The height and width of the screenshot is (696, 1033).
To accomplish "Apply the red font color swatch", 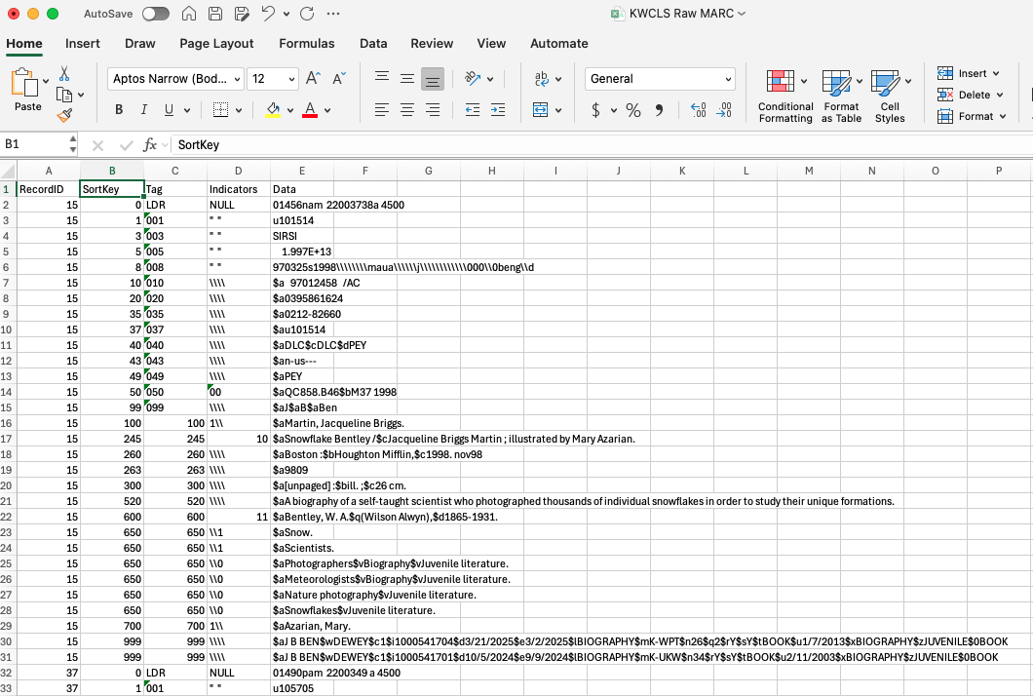I will 310,110.
